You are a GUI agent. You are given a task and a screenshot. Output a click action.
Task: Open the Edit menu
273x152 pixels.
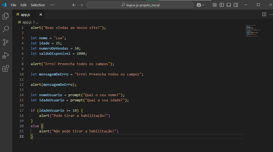(x=23, y=5)
